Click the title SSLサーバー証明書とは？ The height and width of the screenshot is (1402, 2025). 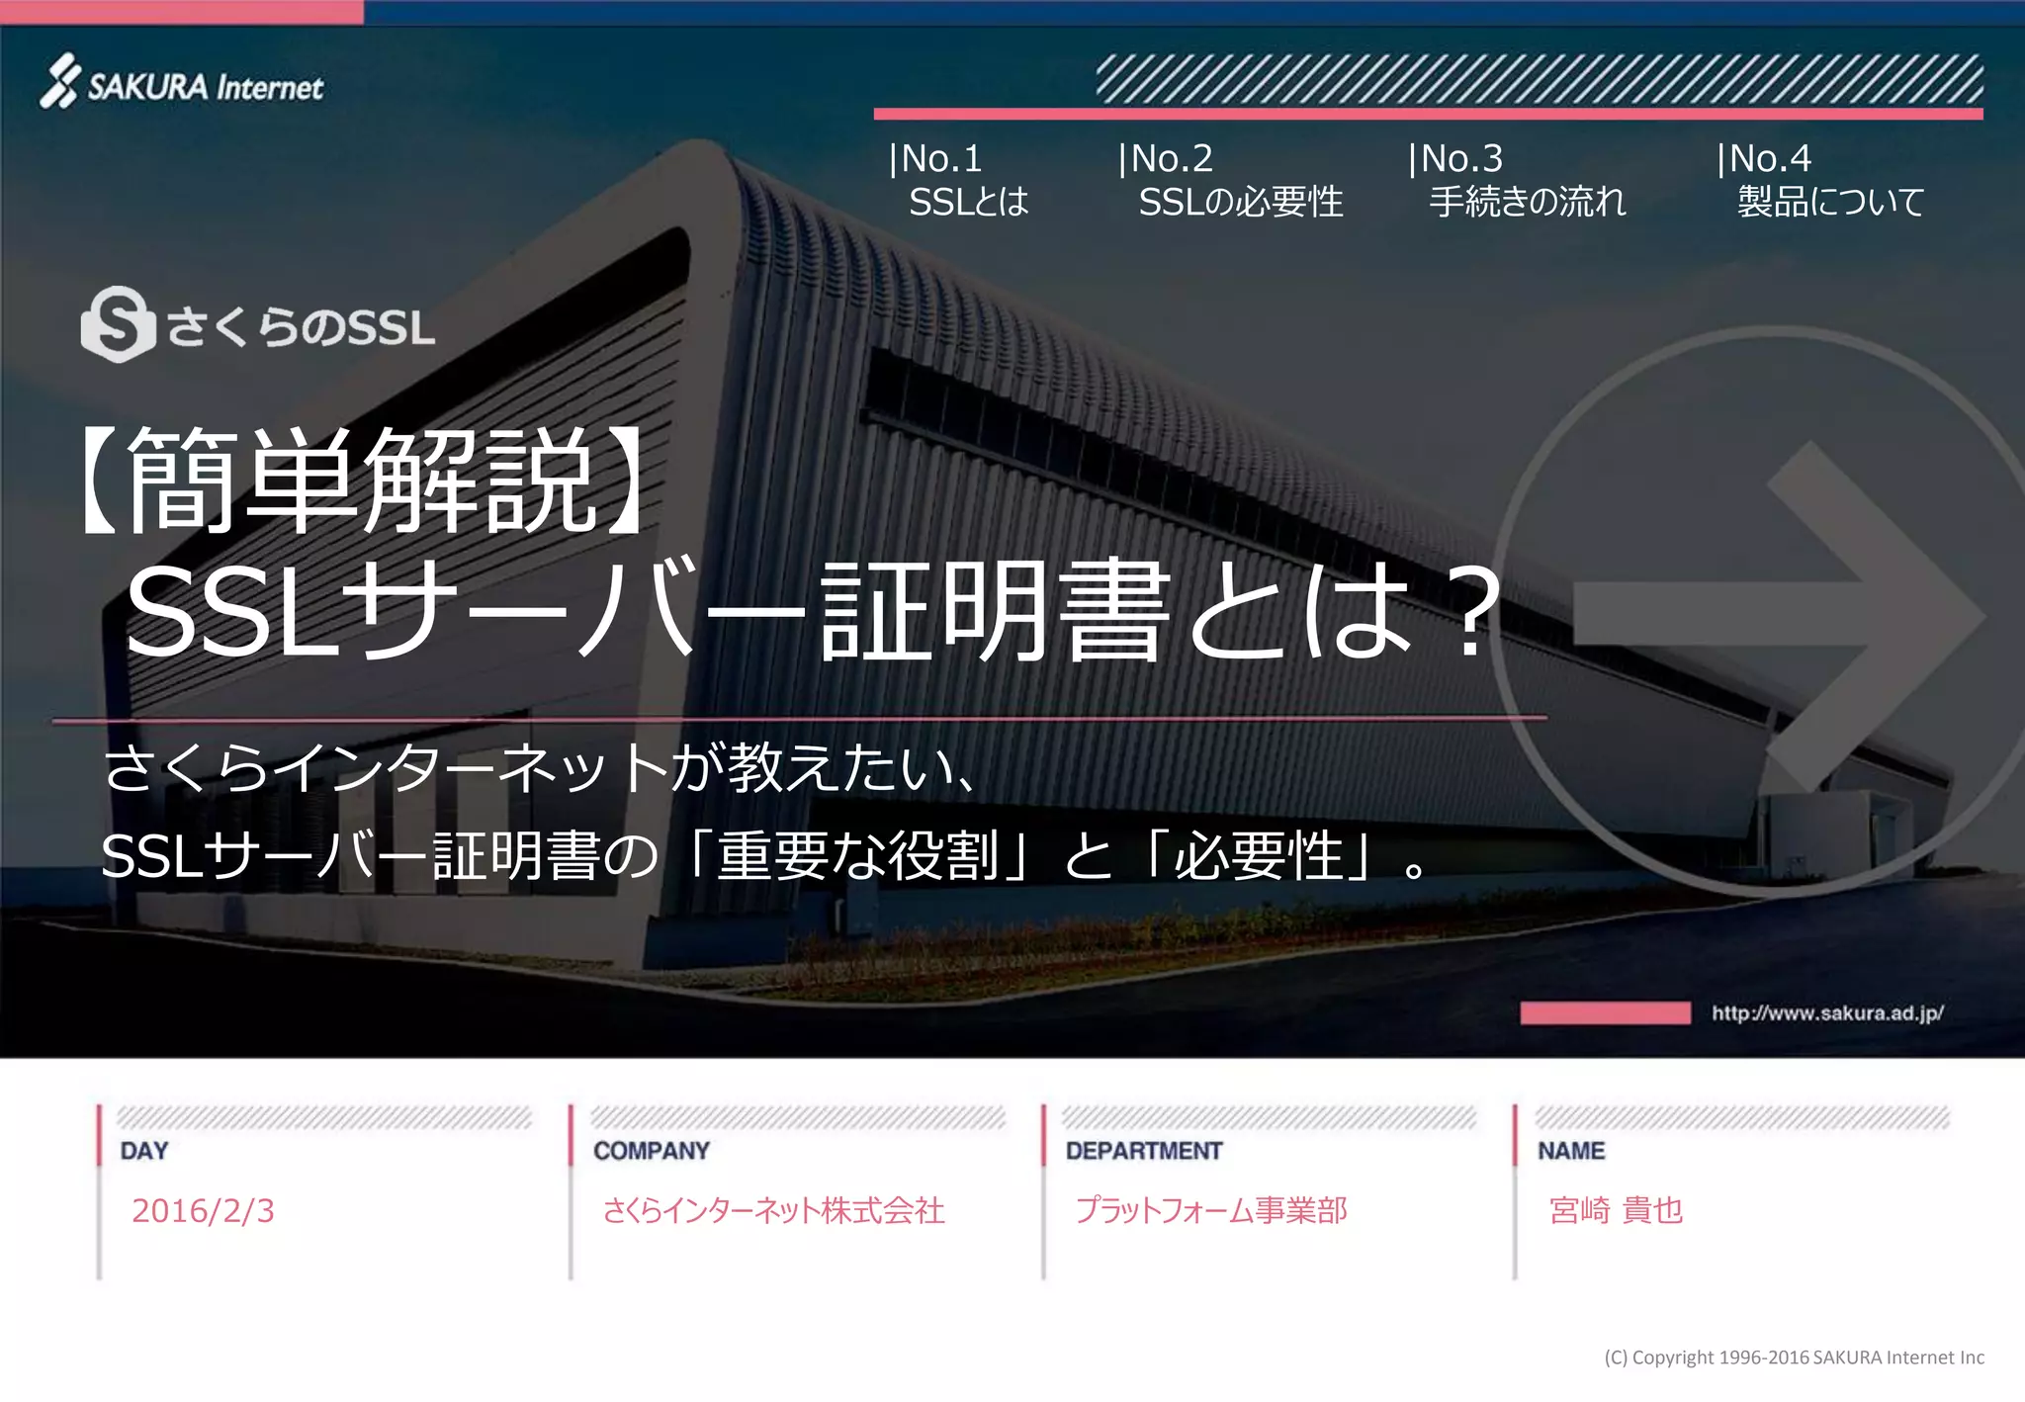point(814,611)
